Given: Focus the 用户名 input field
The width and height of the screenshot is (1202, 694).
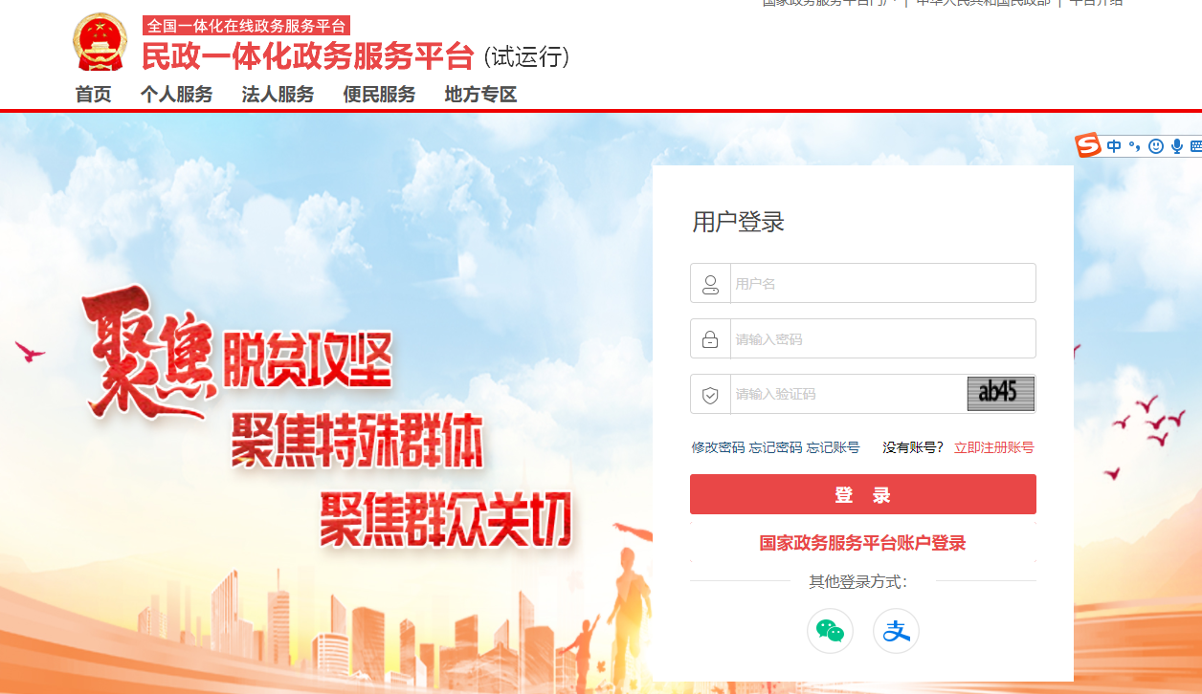Looking at the screenshot, I should 863,283.
